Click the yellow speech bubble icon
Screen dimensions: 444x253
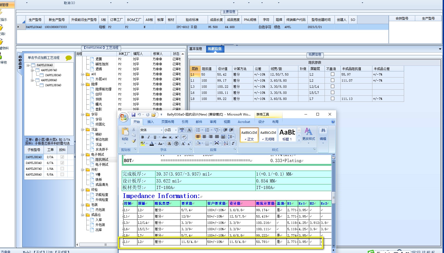[x=68, y=58]
